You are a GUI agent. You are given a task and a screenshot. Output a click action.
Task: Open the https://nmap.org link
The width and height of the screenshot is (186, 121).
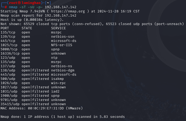(68, 11)
